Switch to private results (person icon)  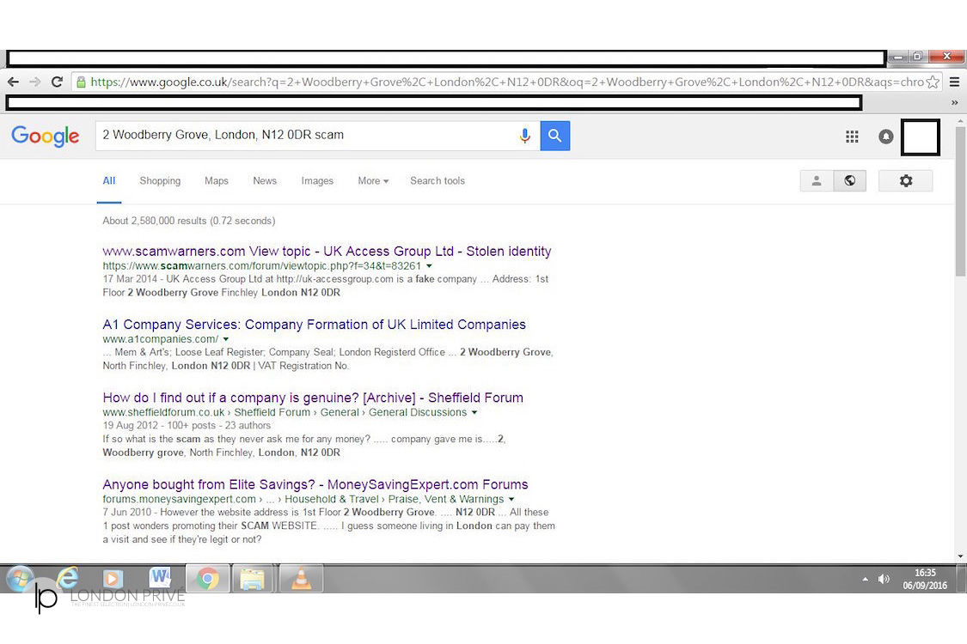[817, 180]
